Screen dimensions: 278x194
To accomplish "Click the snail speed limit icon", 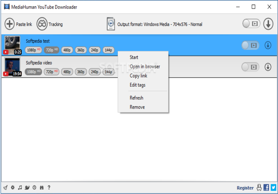I will 27,187.
